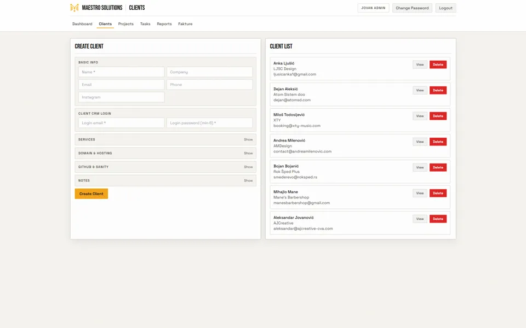Viewport: 526px width, 328px height.
Task: Delete client Mihajlo Mane
Action: pos(438,193)
